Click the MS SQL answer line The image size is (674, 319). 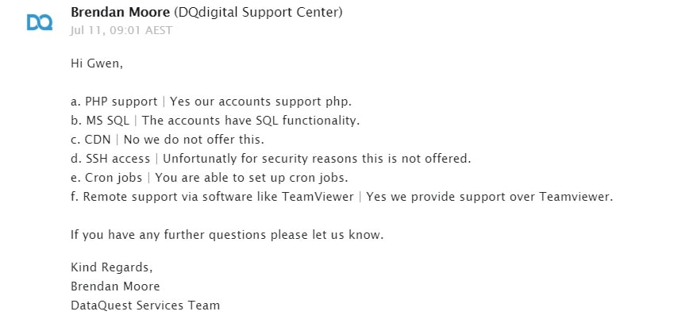tap(215, 121)
